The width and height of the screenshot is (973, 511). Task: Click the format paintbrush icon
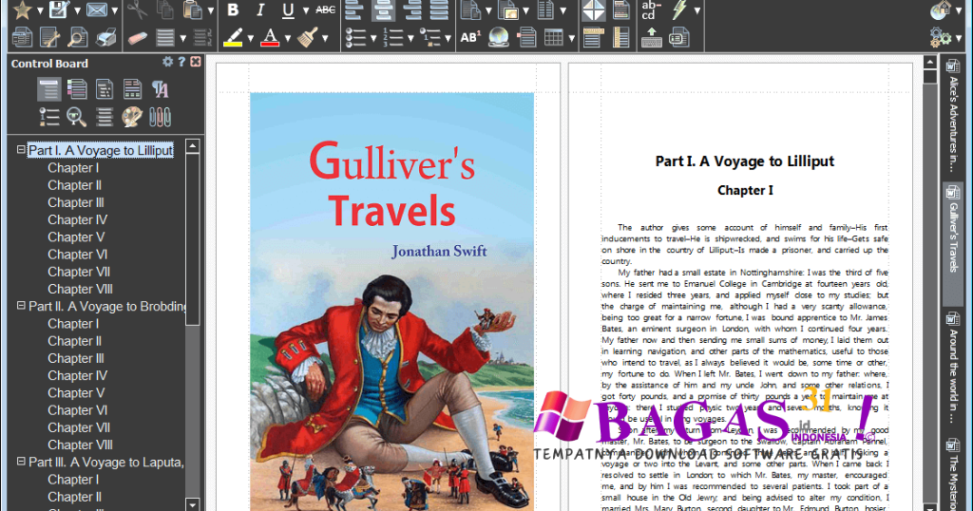coord(307,38)
